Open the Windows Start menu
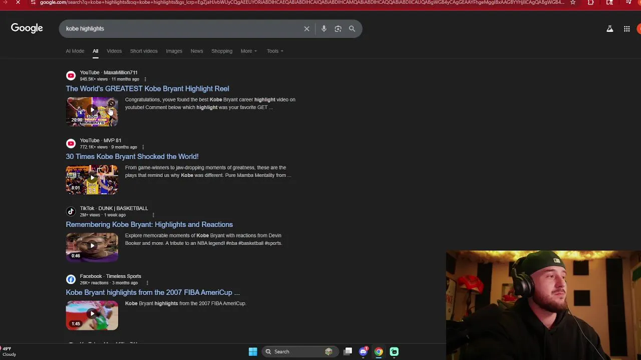Viewport: 641px width, 360px height. (253, 351)
